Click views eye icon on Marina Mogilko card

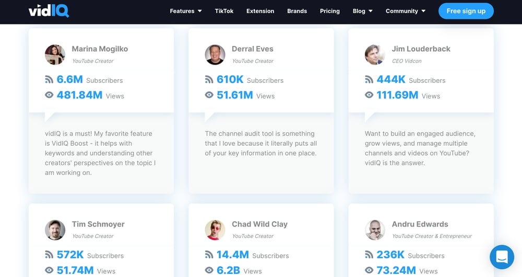tap(49, 95)
